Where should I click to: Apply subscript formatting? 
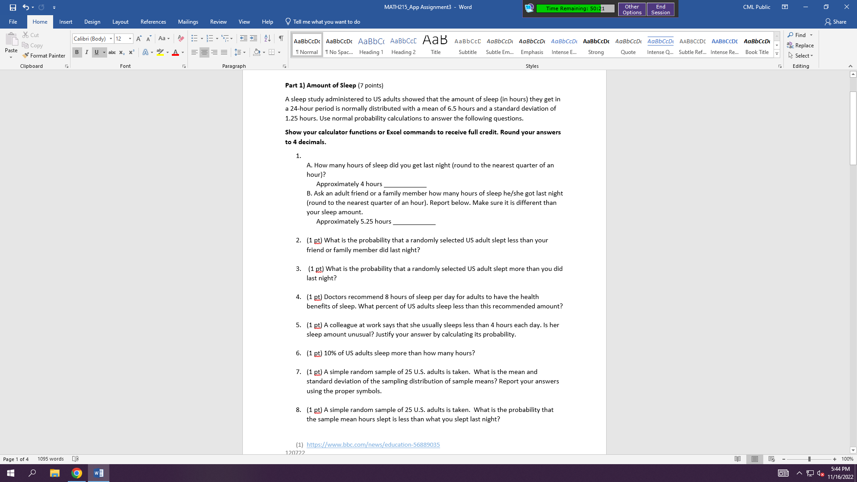[x=121, y=52]
